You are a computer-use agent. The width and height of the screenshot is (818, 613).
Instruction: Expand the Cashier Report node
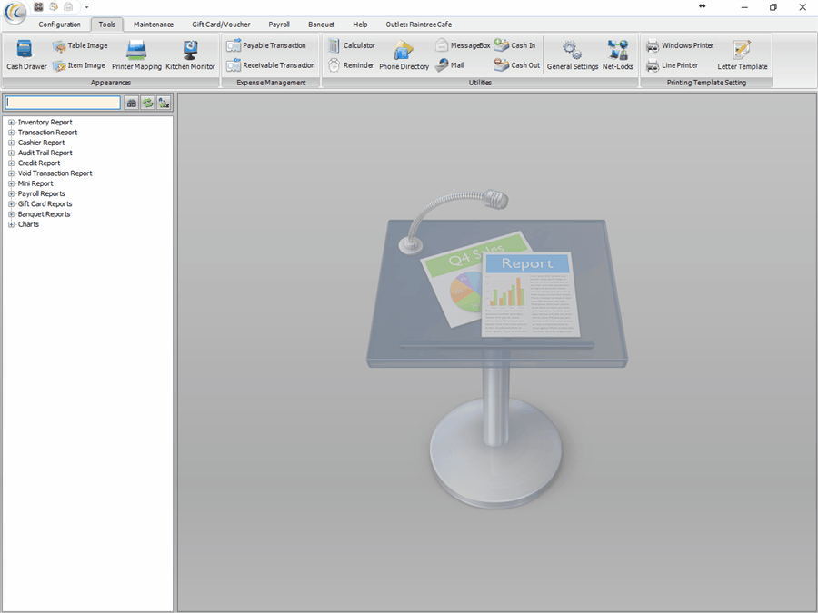tap(12, 143)
